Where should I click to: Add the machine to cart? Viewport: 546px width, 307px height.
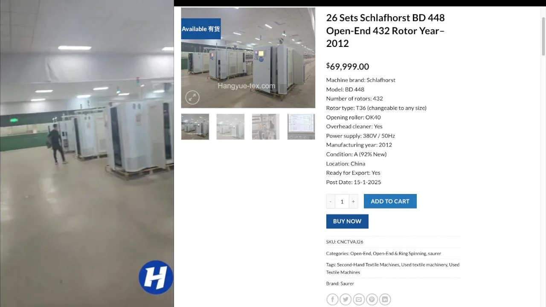pyautogui.click(x=390, y=201)
